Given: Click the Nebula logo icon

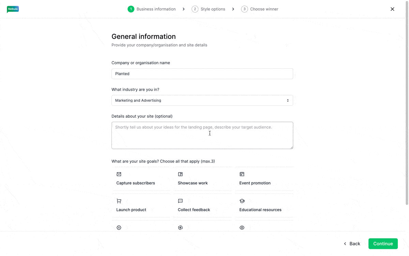Looking at the screenshot, I should (x=13, y=9).
